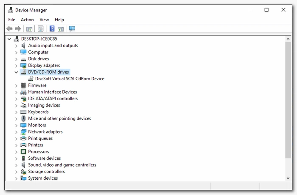This screenshot has height=195, width=297.
Task: Expand the Network adapters node
Action: click(x=16, y=132)
